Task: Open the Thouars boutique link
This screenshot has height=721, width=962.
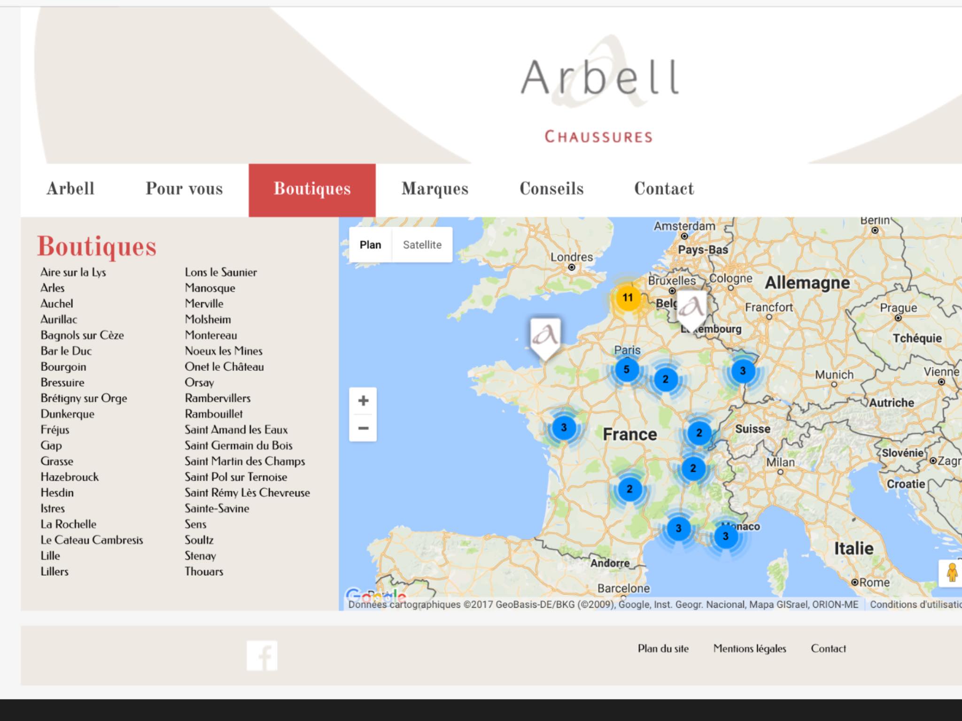Action: pyautogui.click(x=204, y=572)
